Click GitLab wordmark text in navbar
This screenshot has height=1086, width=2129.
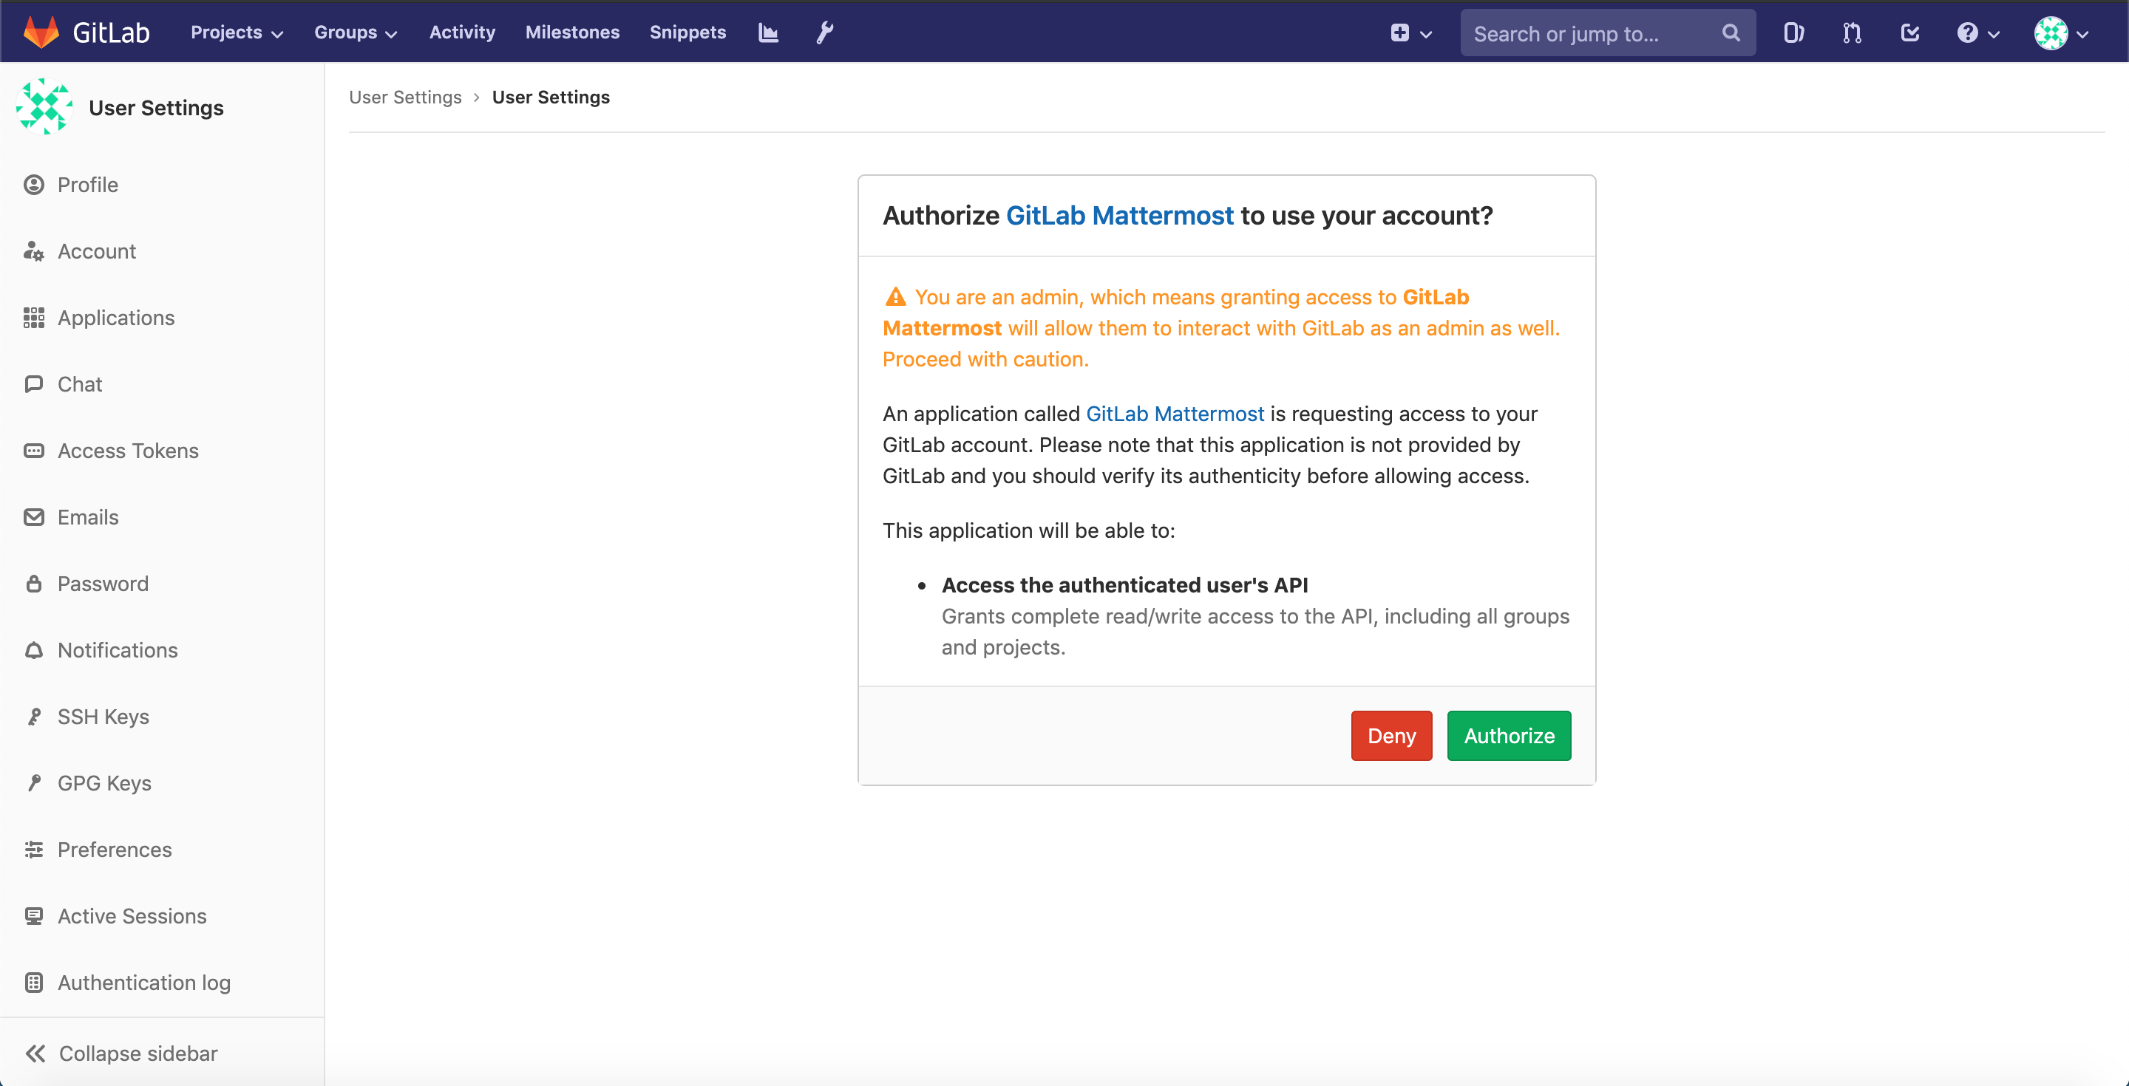click(x=112, y=33)
